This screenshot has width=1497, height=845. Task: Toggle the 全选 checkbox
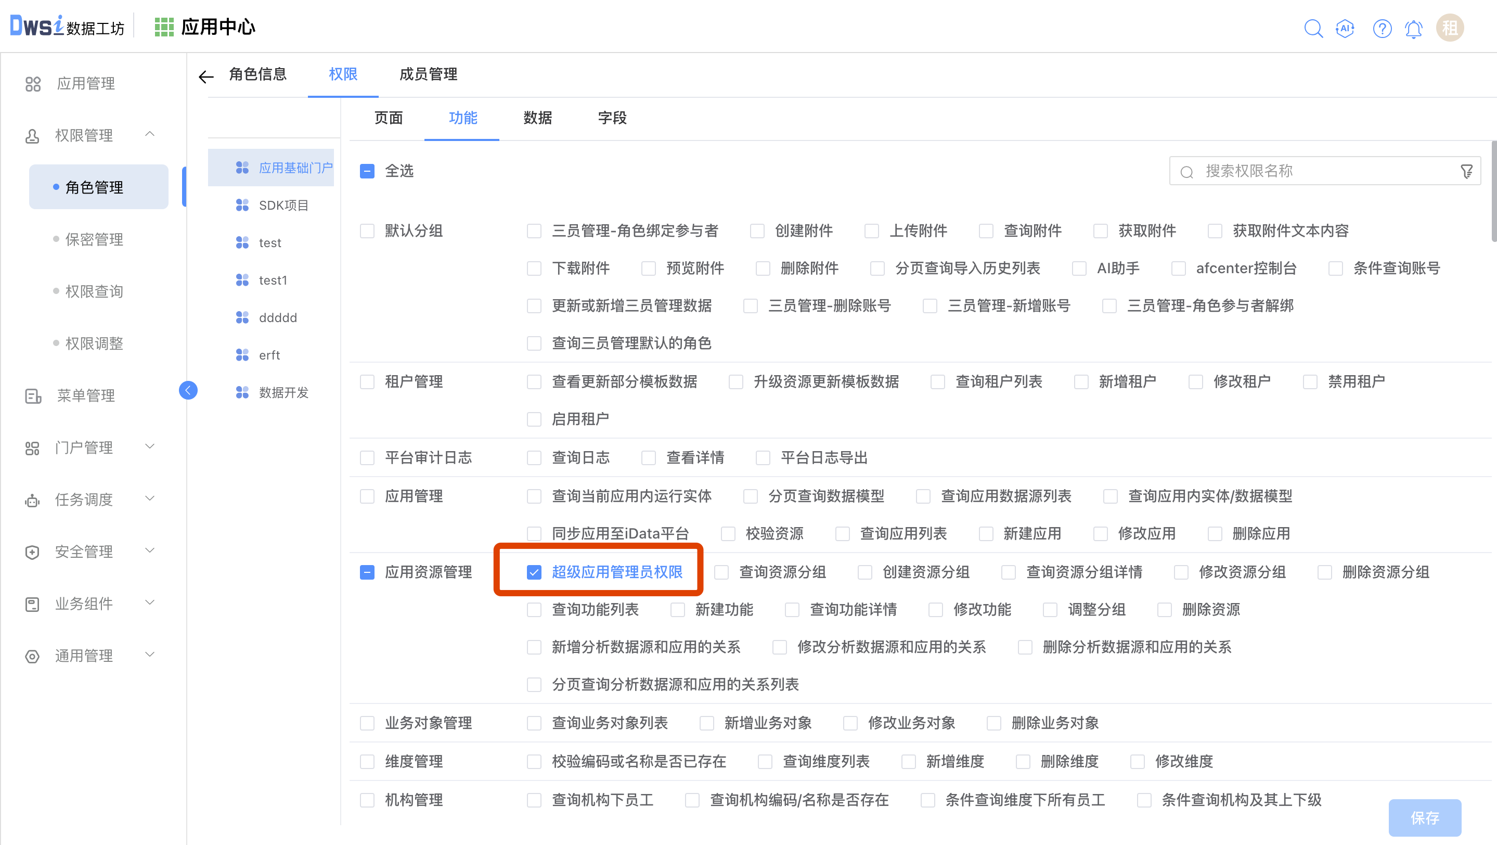(367, 171)
